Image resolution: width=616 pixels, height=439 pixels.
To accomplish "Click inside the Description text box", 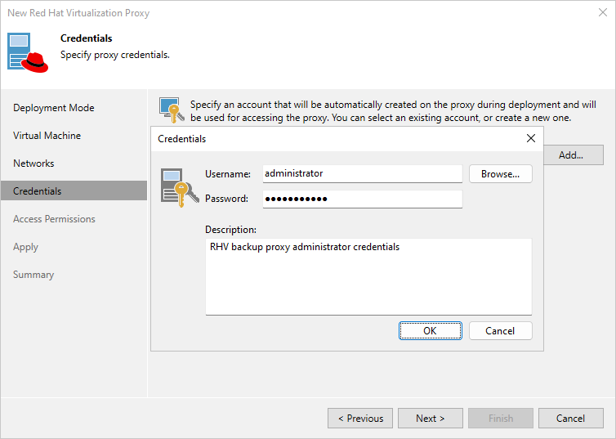I will [x=368, y=275].
